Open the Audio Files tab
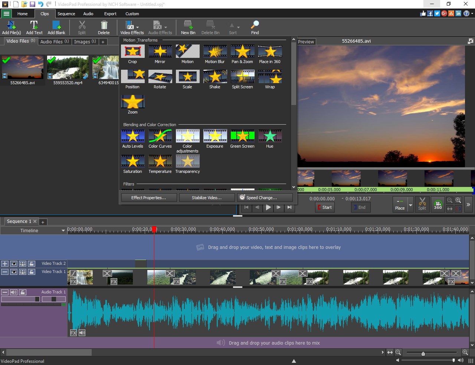This screenshot has width=475, height=365. tap(54, 42)
